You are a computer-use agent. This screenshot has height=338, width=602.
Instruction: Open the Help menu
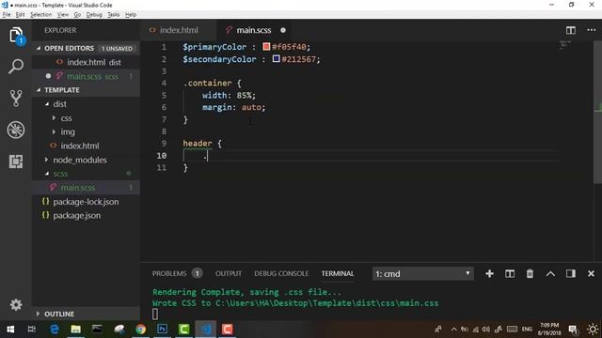[x=131, y=15]
